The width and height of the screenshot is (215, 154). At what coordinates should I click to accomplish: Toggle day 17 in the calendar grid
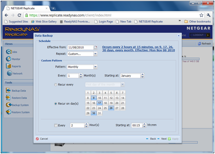[x=100, y=103]
